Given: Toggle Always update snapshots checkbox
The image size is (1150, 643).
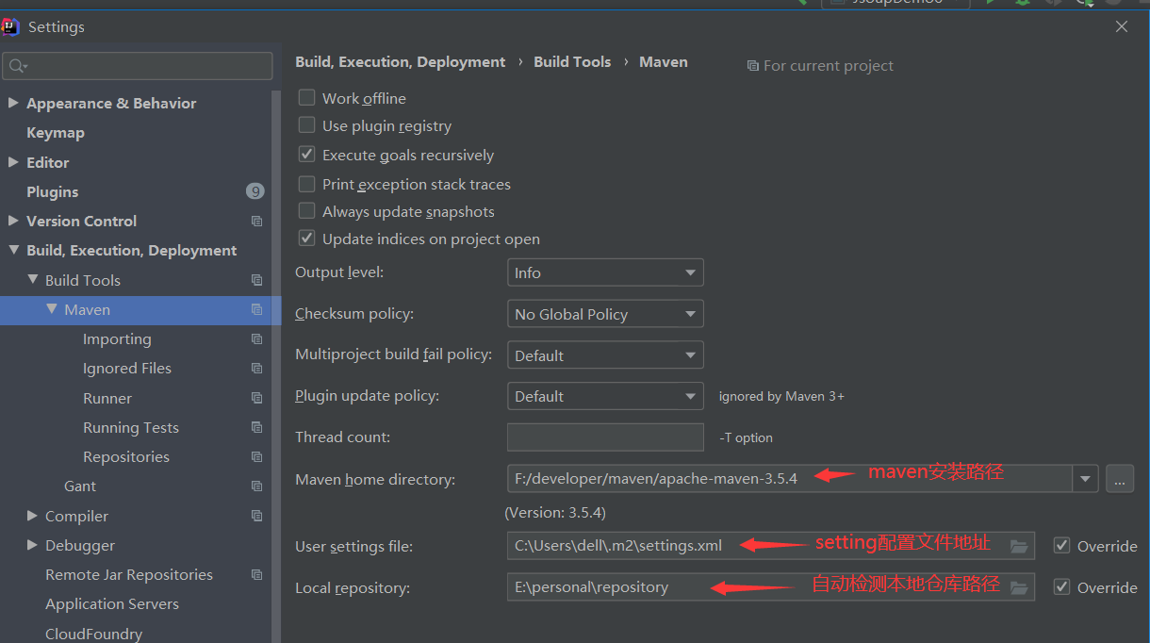Looking at the screenshot, I should (x=307, y=211).
